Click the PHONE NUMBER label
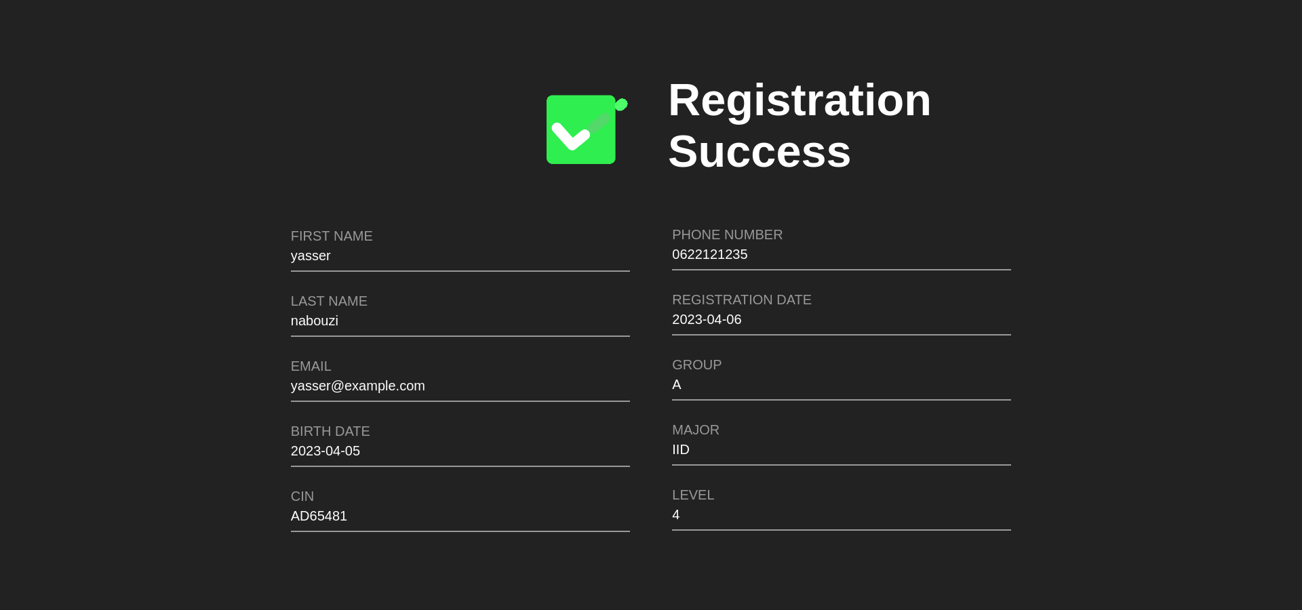This screenshot has width=1302, height=610. (727, 235)
